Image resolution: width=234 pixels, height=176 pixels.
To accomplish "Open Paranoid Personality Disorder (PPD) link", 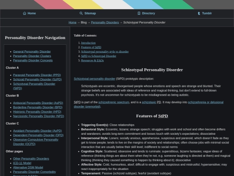I will click(37, 75).
